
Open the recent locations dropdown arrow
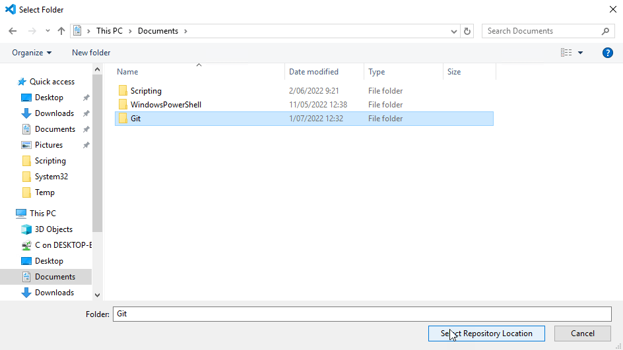point(48,31)
